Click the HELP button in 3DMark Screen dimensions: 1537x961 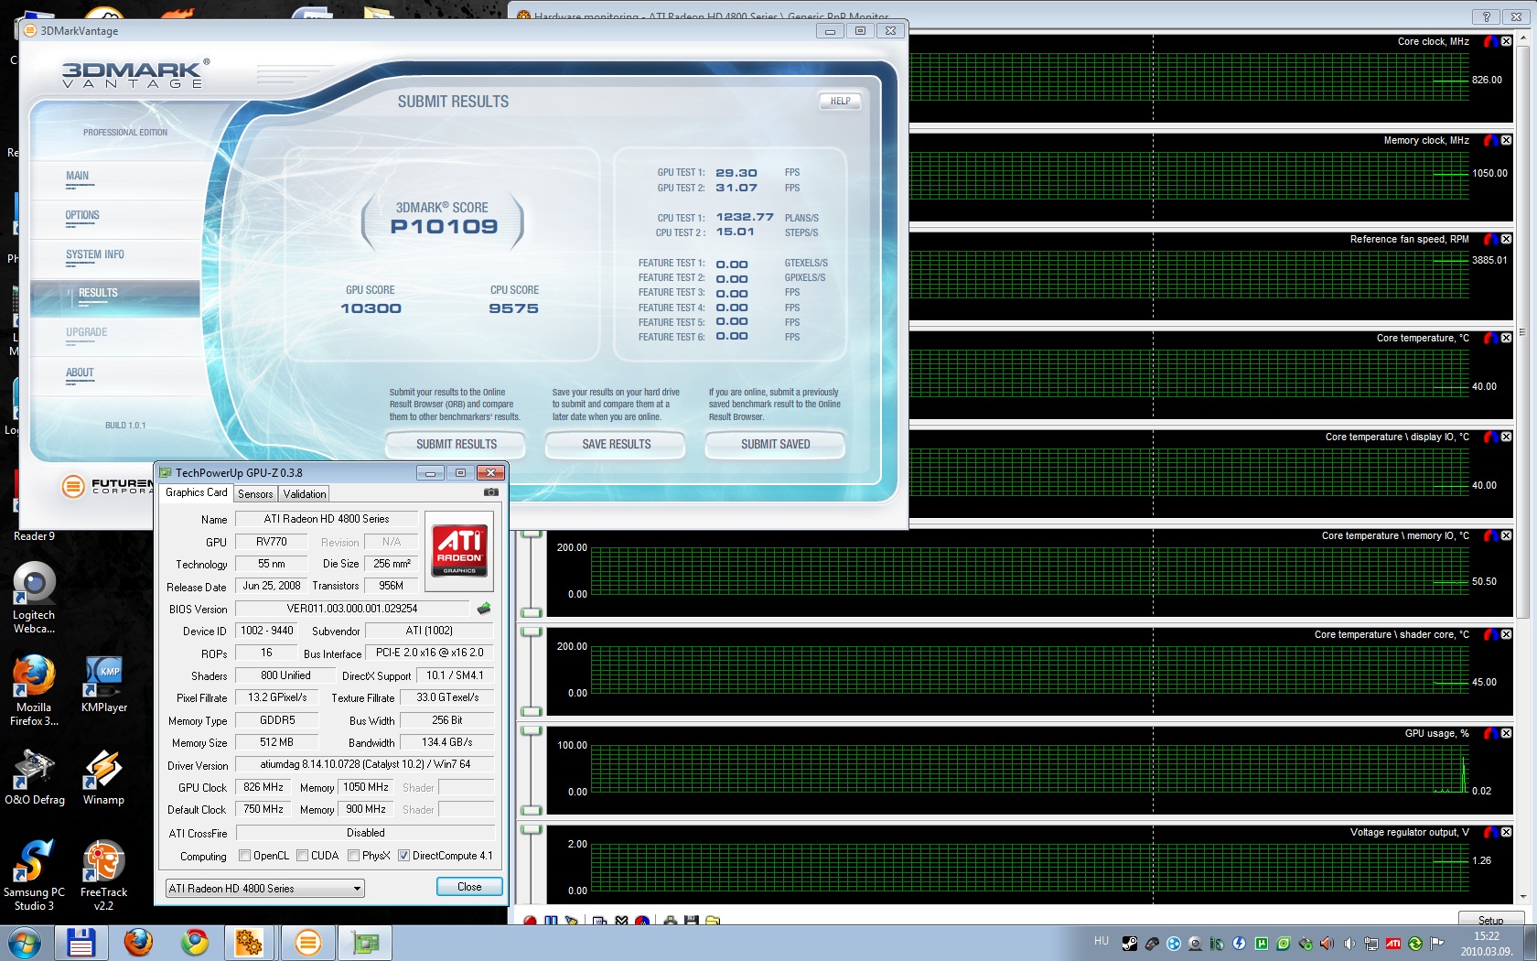[840, 102]
